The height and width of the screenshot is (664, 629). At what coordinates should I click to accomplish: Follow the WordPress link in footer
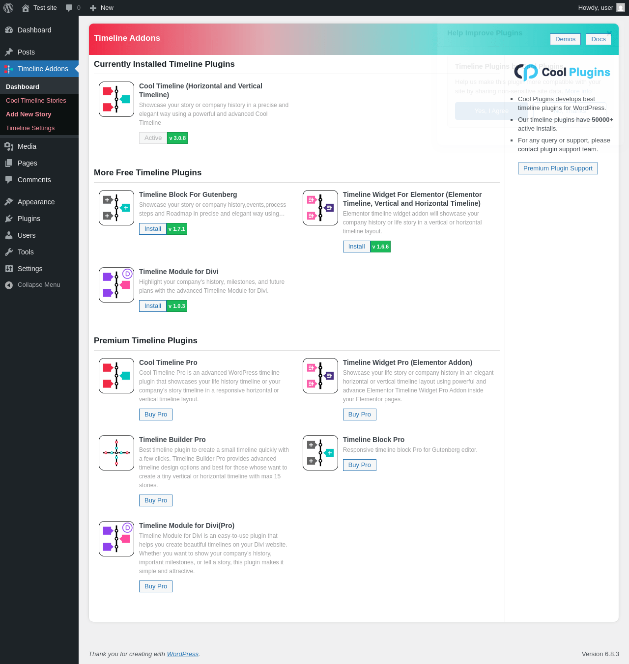183,654
